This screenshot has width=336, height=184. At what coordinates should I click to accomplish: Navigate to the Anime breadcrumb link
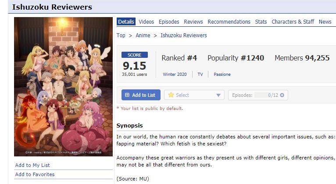click(x=143, y=35)
